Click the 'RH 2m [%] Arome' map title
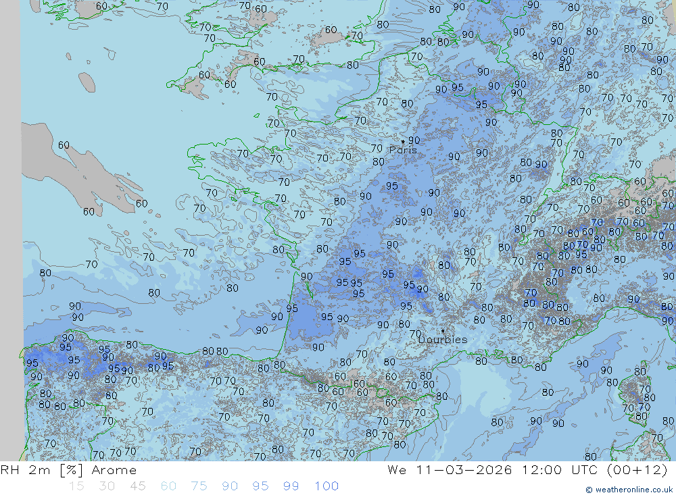The image size is (676, 495). (68, 469)
